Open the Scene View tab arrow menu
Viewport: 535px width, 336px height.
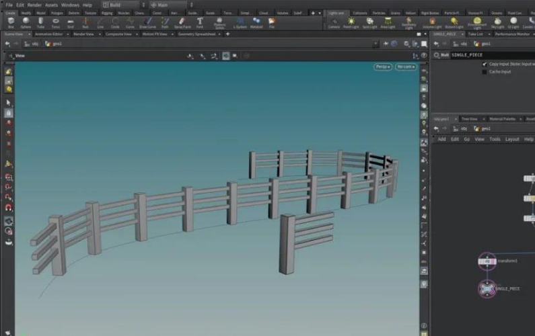(29, 34)
